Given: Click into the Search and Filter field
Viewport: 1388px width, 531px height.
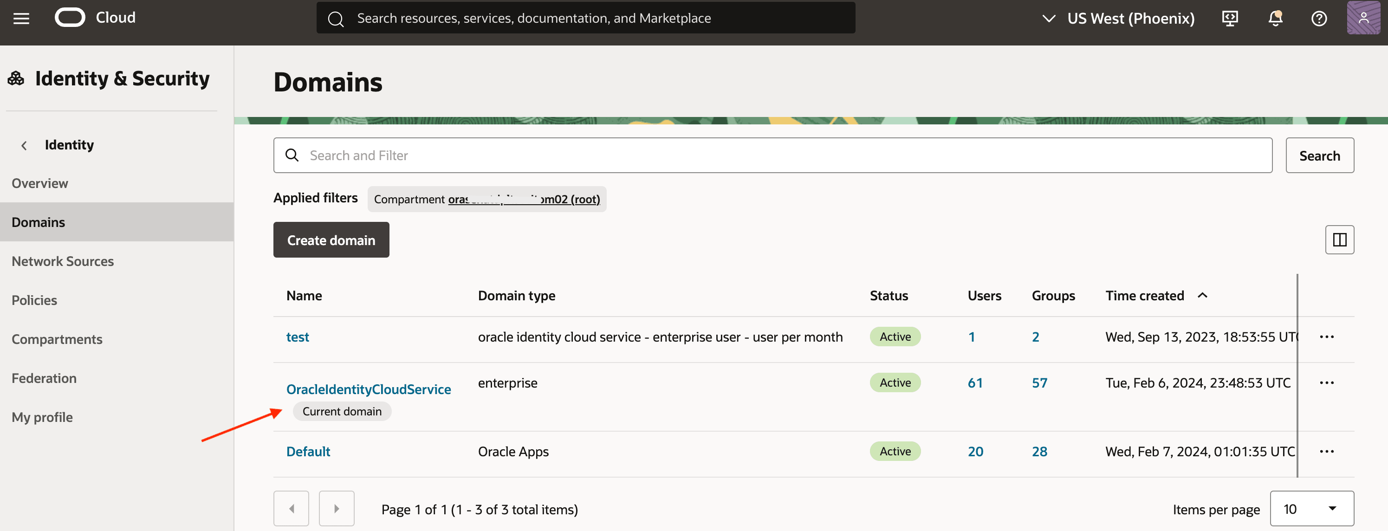Looking at the screenshot, I should [647, 155].
